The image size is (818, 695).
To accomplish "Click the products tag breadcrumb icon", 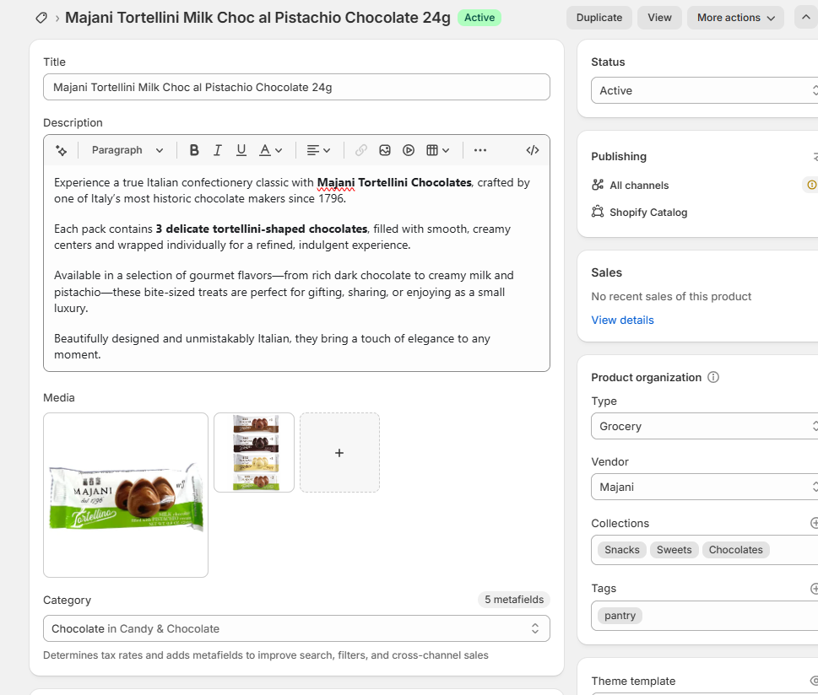I will (41, 19).
